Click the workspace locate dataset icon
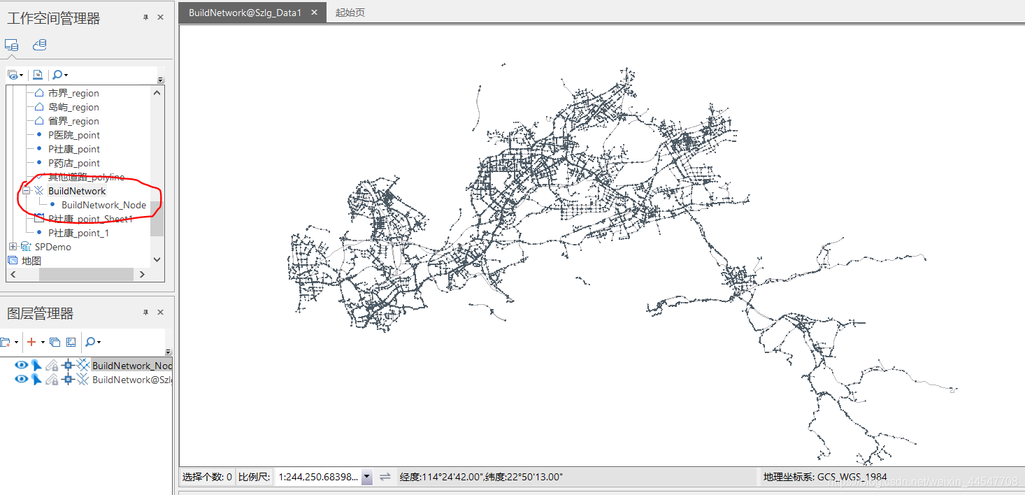 click(x=38, y=75)
